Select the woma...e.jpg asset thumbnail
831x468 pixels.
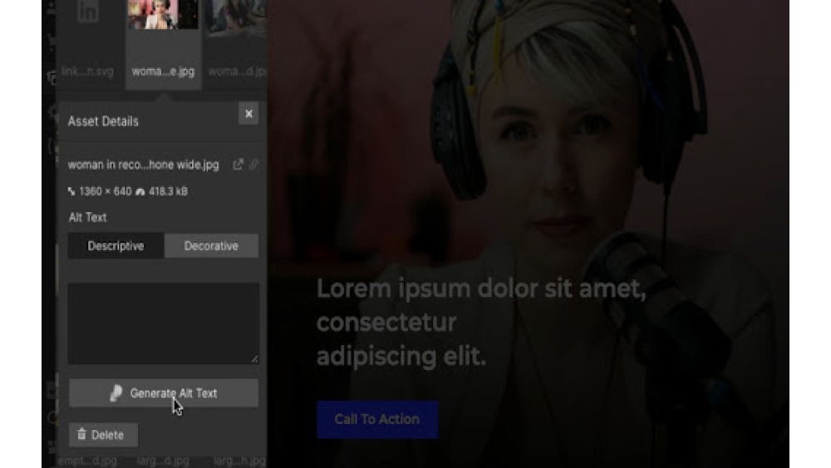(163, 43)
